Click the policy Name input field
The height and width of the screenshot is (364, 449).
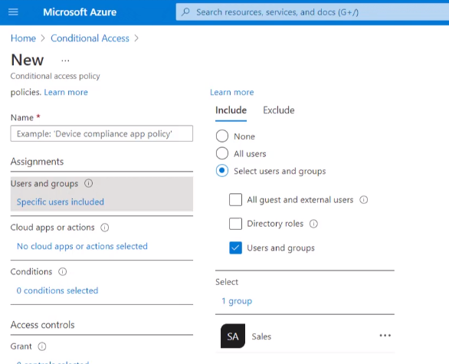[x=102, y=133]
